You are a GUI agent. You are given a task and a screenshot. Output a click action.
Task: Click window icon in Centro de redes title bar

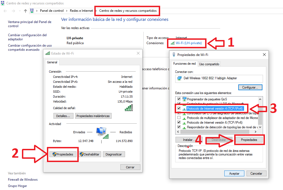(x=2, y=3)
